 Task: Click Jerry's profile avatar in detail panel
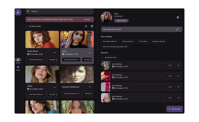coord(106,17)
